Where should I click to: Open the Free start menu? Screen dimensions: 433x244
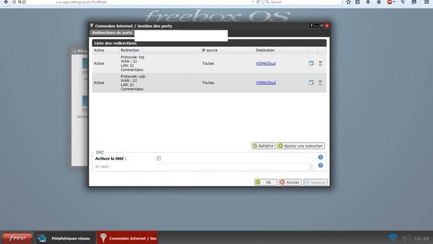(17, 238)
